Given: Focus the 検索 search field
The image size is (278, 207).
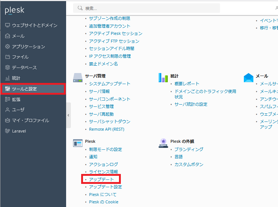Looking at the screenshot, I should [x=147, y=8].
